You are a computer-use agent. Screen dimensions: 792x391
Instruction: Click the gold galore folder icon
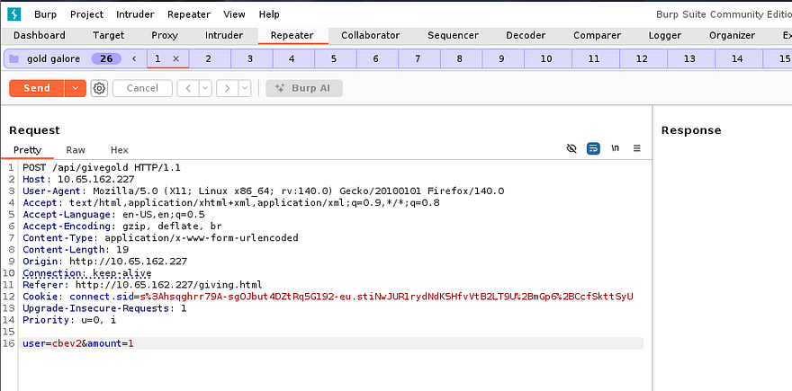(x=13, y=58)
